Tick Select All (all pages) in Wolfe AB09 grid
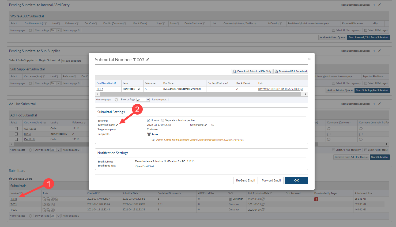 (366, 30)
